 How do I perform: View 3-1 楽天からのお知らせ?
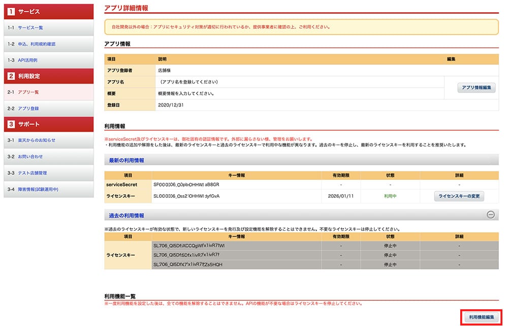(x=37, y=140)
